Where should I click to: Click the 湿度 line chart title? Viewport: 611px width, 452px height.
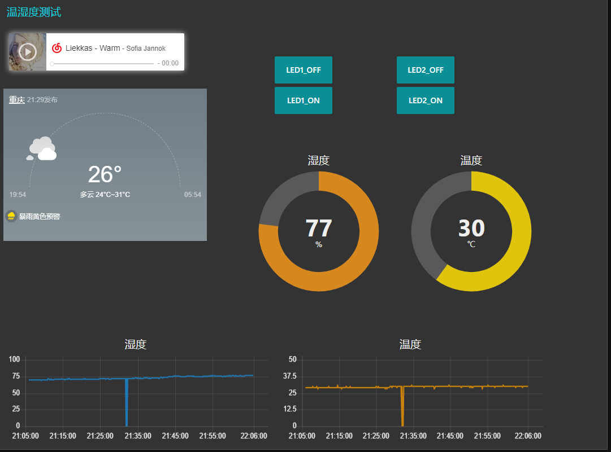pos(136,344)
